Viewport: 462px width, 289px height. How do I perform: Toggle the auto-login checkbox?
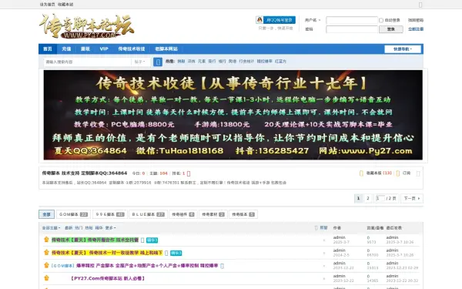point(381,20)
